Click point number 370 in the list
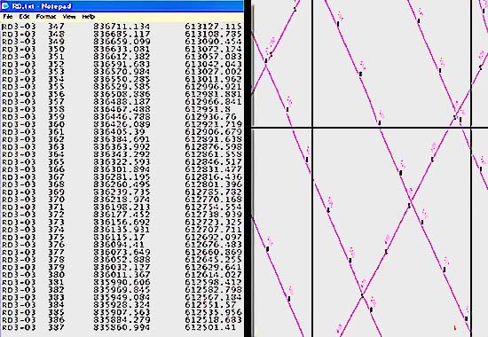Image resolution: width=488 pixels, height=337 pixels. coord(56,200)
